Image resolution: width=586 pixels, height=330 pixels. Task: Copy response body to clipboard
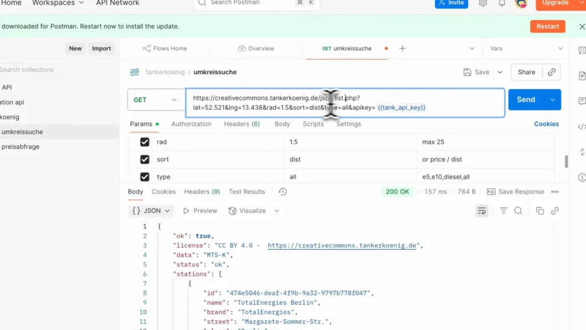(x=540, y=211)
